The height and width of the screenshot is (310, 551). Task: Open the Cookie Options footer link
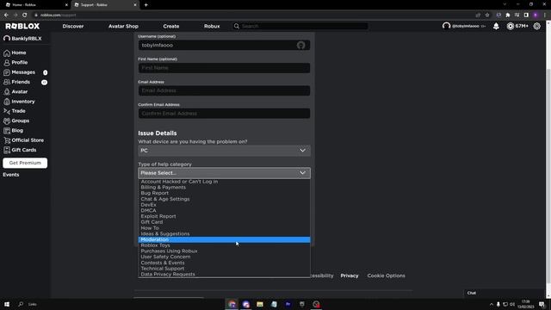[x=387, y=276]
